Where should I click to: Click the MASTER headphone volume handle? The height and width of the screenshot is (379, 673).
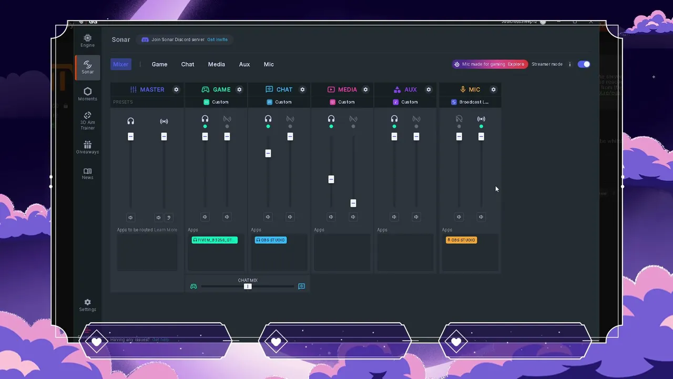(131, 136)
